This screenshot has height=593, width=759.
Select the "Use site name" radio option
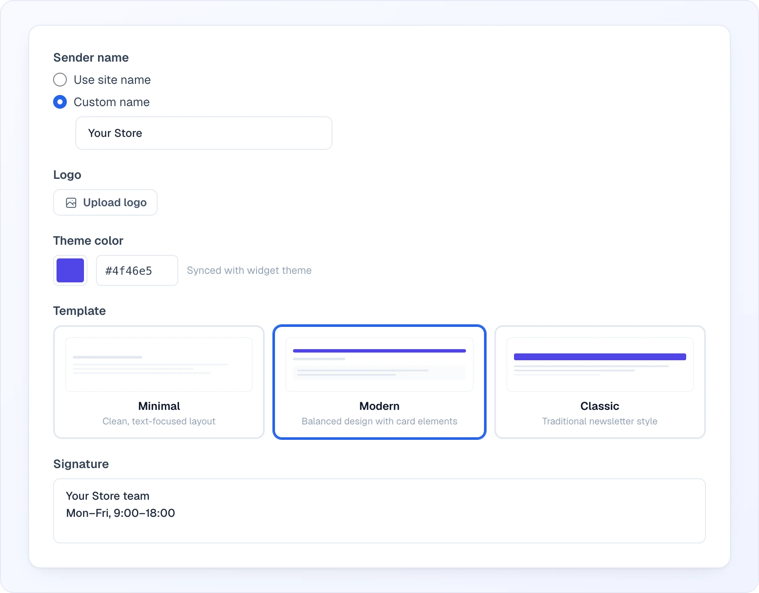tap(60, 80)
